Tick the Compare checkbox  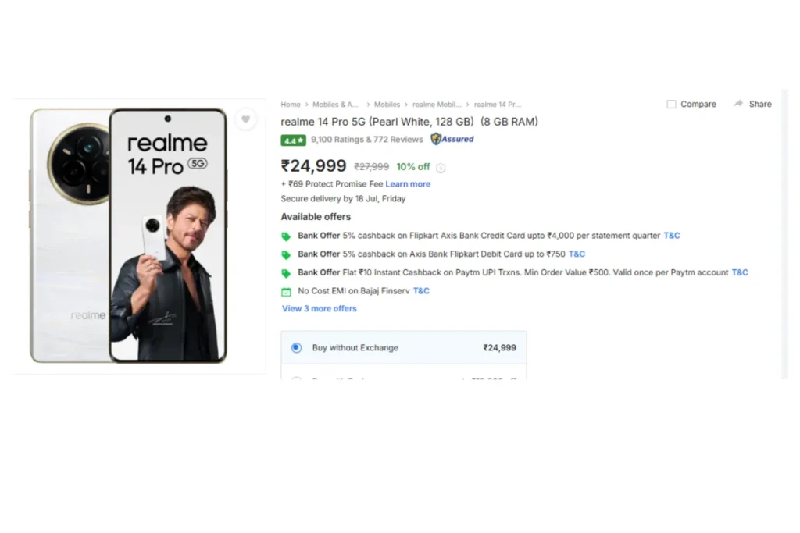pos(671,104)
